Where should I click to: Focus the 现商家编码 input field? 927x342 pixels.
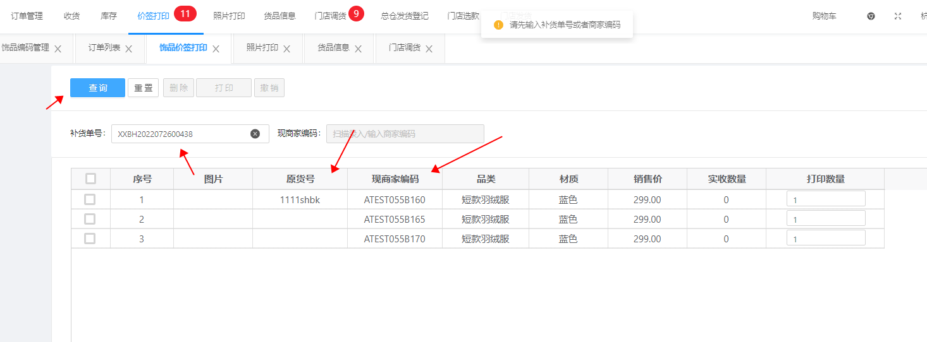(x=405, y=134)
